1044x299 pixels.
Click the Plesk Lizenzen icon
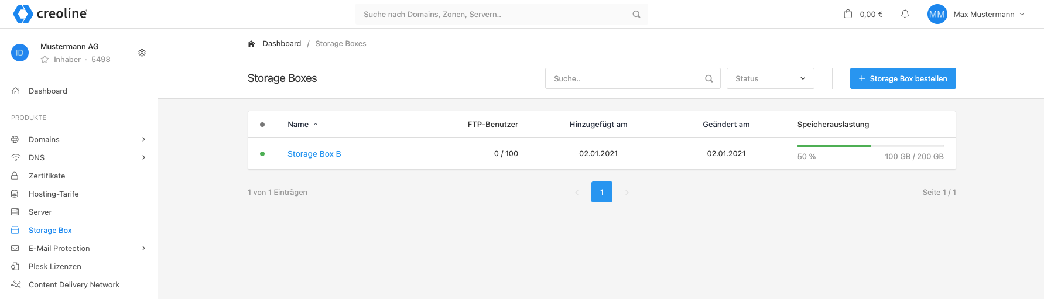15,266
